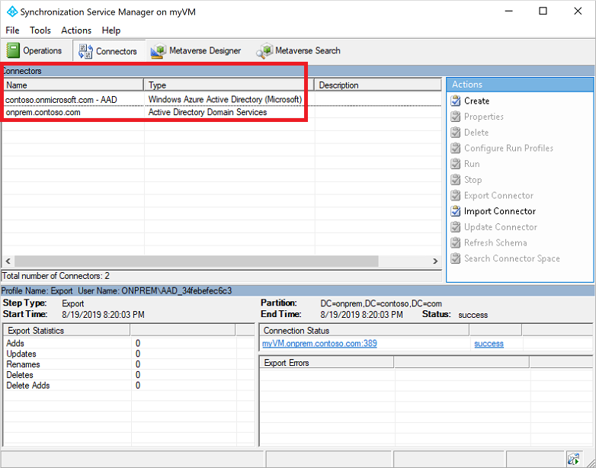Click the application icon in title bar
The width and height of the screenshot is (596, 468).
[x=11, y=11]
